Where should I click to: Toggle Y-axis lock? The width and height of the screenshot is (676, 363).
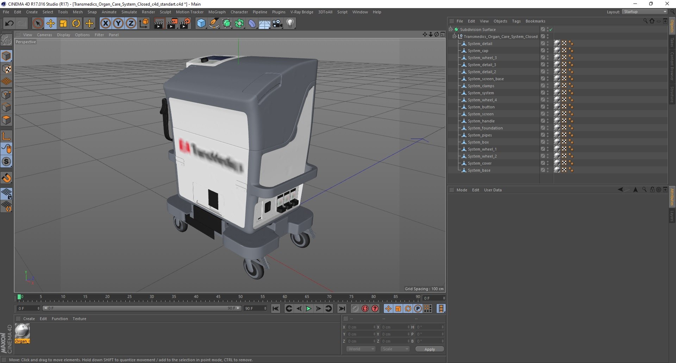click(118, 24)
